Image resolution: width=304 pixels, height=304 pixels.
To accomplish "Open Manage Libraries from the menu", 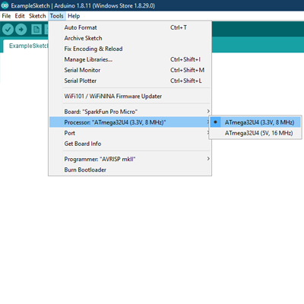I will [x=130, y=59].
